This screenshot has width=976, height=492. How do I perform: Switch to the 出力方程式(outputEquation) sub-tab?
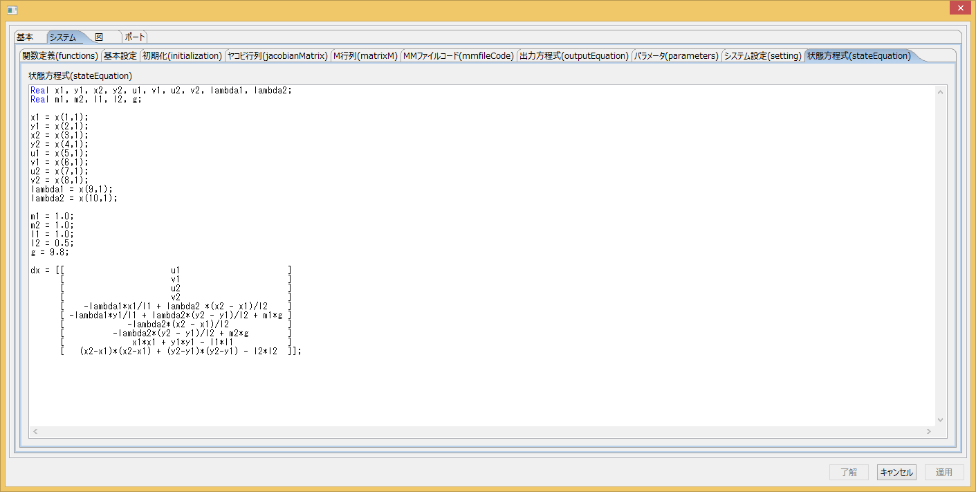(x=574, y=56)
